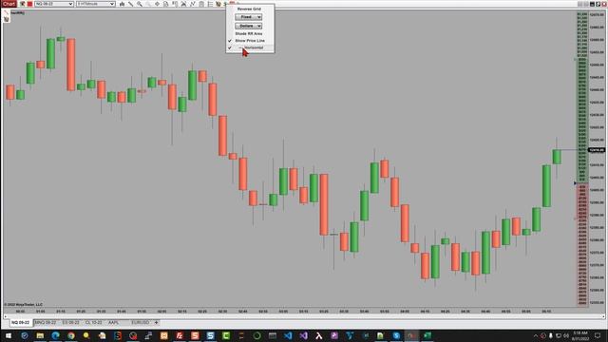The width and height of the screenshot is (608, 342).
Task: Click the greyed zoom out magnifier icon
Action: coord(148,4)
